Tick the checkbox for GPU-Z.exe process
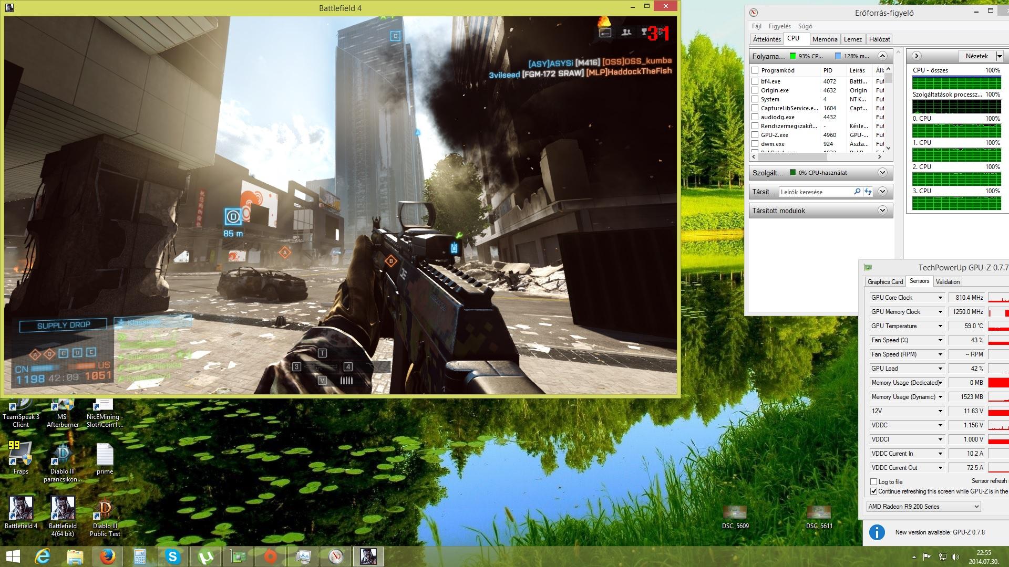Image resolution: width=1009 pixels, height=567 pixels. [755, 135]
